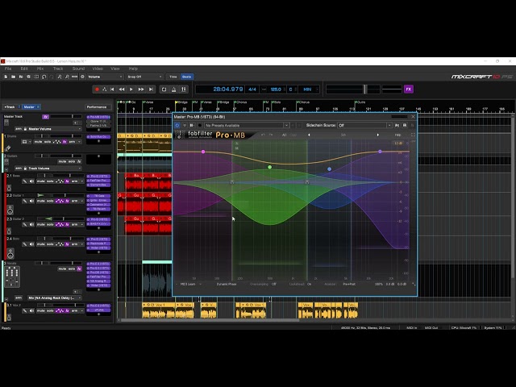The image size is (516, 387).
Task: Click the New Project toolbar icon
Action: [6, 77]
